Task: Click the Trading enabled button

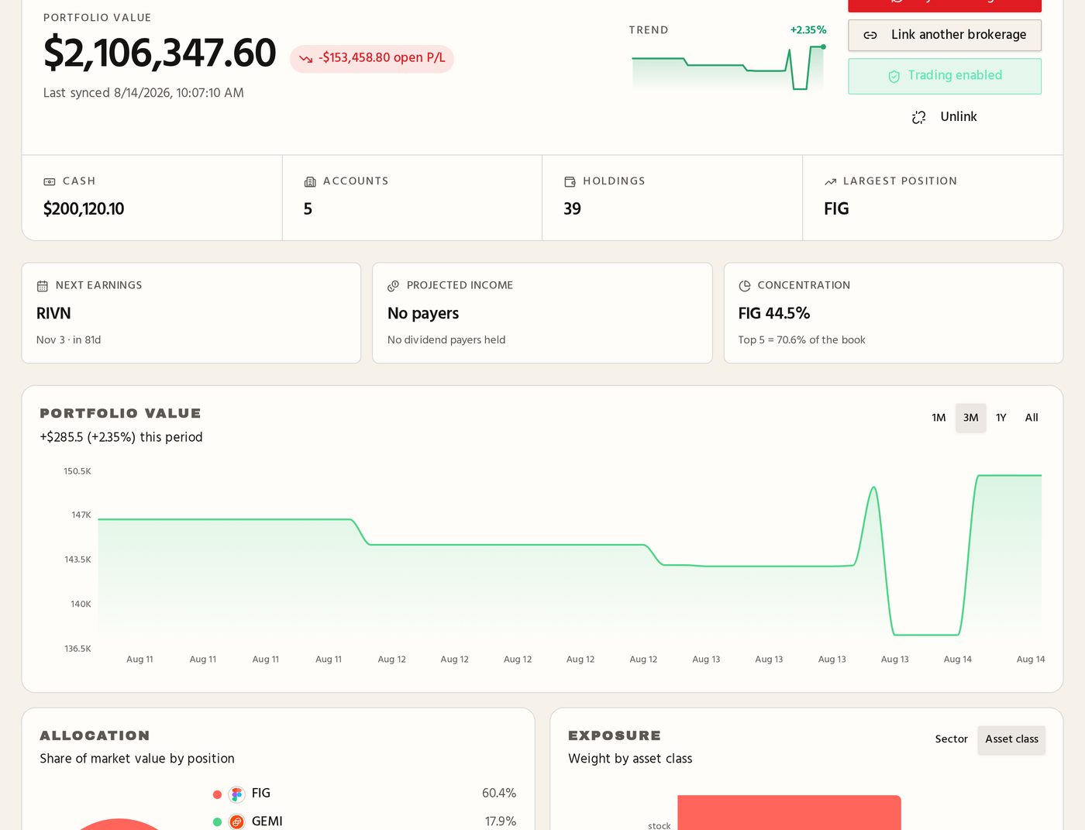Action: tap(944, 76)
